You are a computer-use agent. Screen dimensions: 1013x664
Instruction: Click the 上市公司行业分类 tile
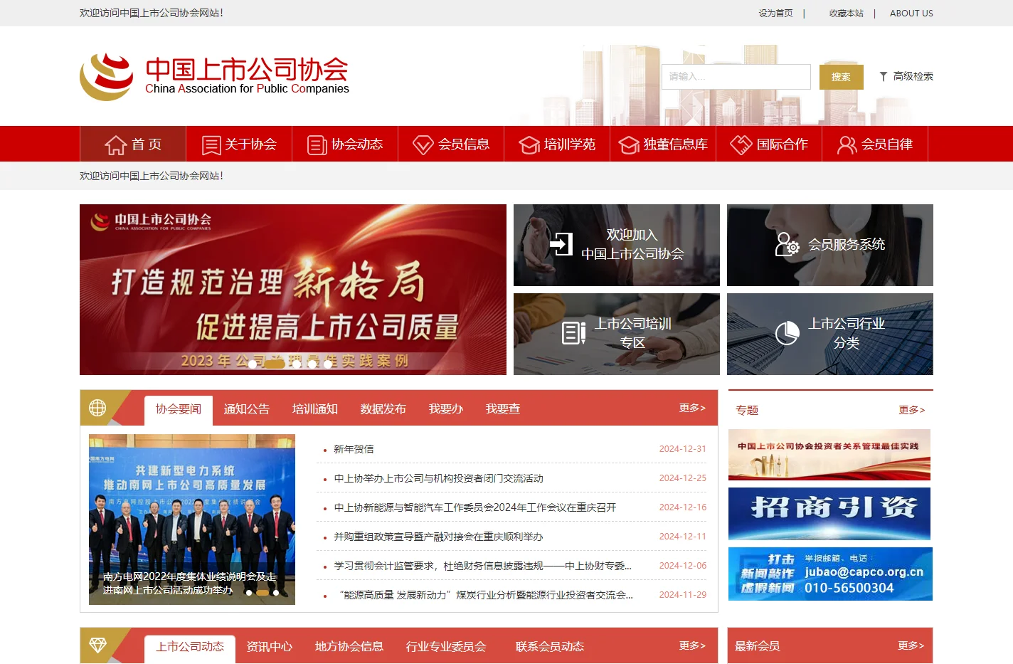(830, 334)
